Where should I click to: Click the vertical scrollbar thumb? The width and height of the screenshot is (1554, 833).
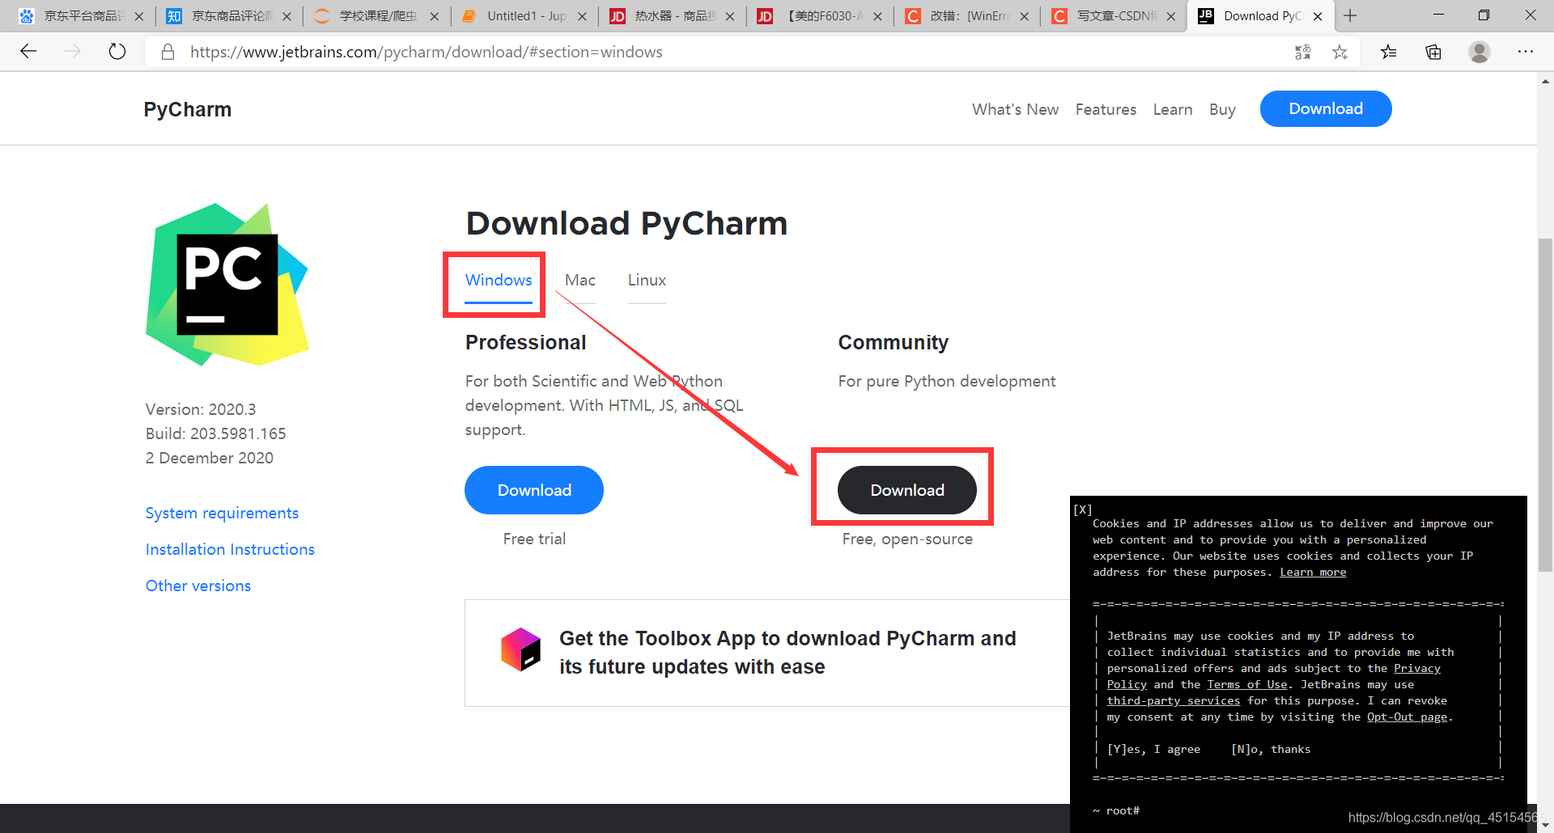[x=1545, y=404]
